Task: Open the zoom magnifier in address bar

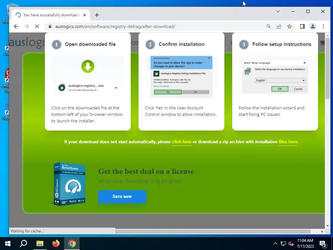Action: pyautogui.click(x=268, y=26)
